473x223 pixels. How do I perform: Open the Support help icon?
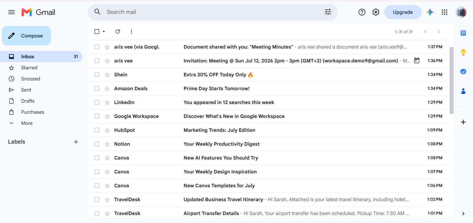[x=362, y=12]
